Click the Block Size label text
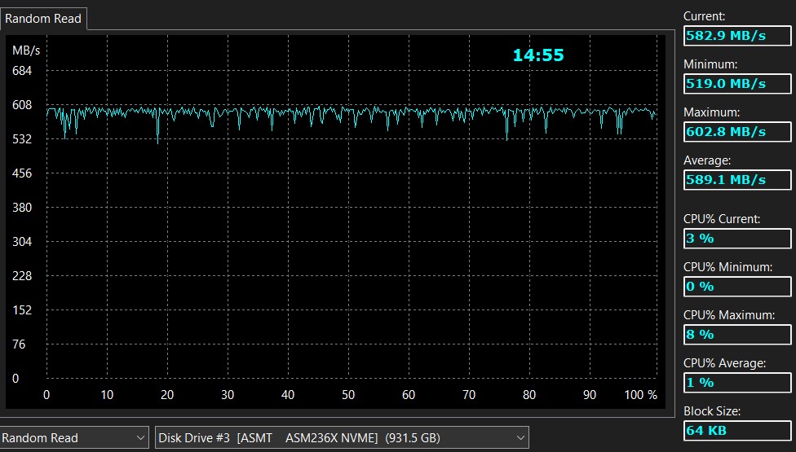This screenshot has width=796, height=452. (711, 411)
